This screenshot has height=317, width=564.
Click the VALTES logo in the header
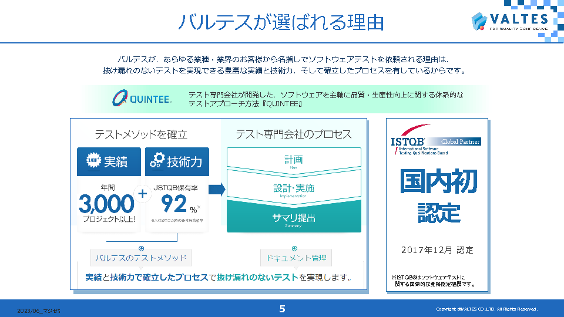click(510, 21)
